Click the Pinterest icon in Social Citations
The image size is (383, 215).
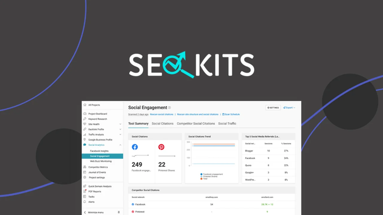coord(161,147)
